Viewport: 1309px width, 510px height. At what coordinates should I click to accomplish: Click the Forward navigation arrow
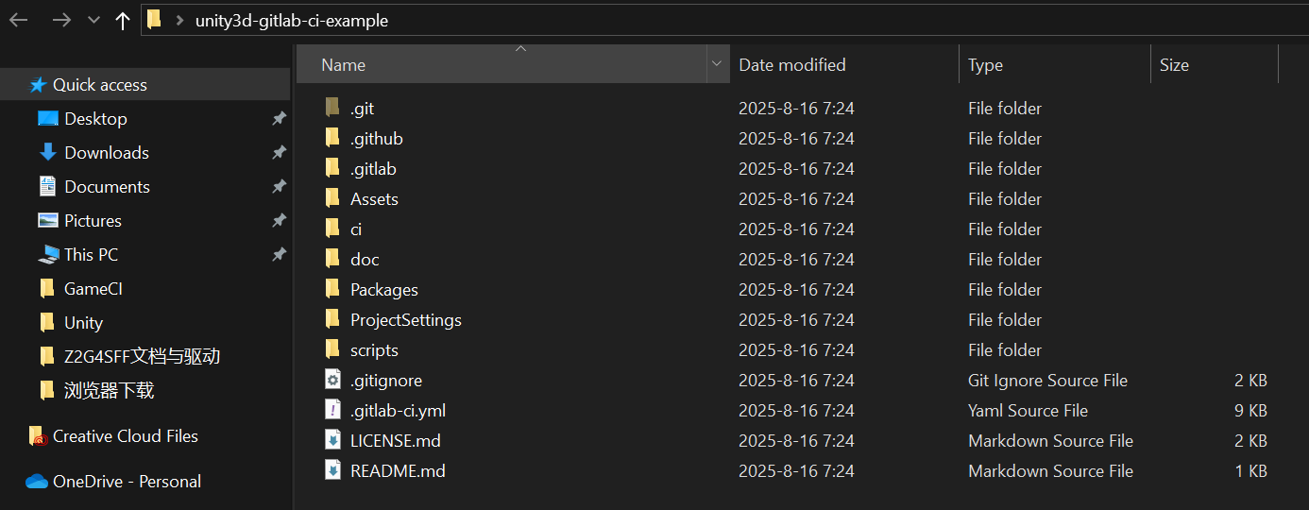tap(61, 20)
